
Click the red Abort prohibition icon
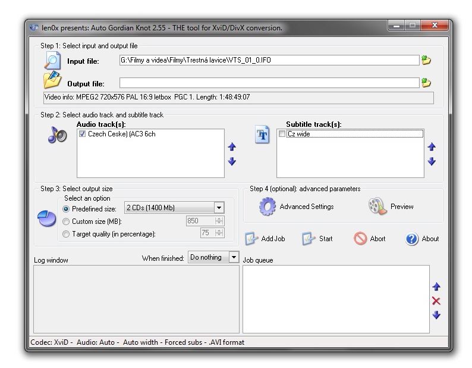coord(360,239)
